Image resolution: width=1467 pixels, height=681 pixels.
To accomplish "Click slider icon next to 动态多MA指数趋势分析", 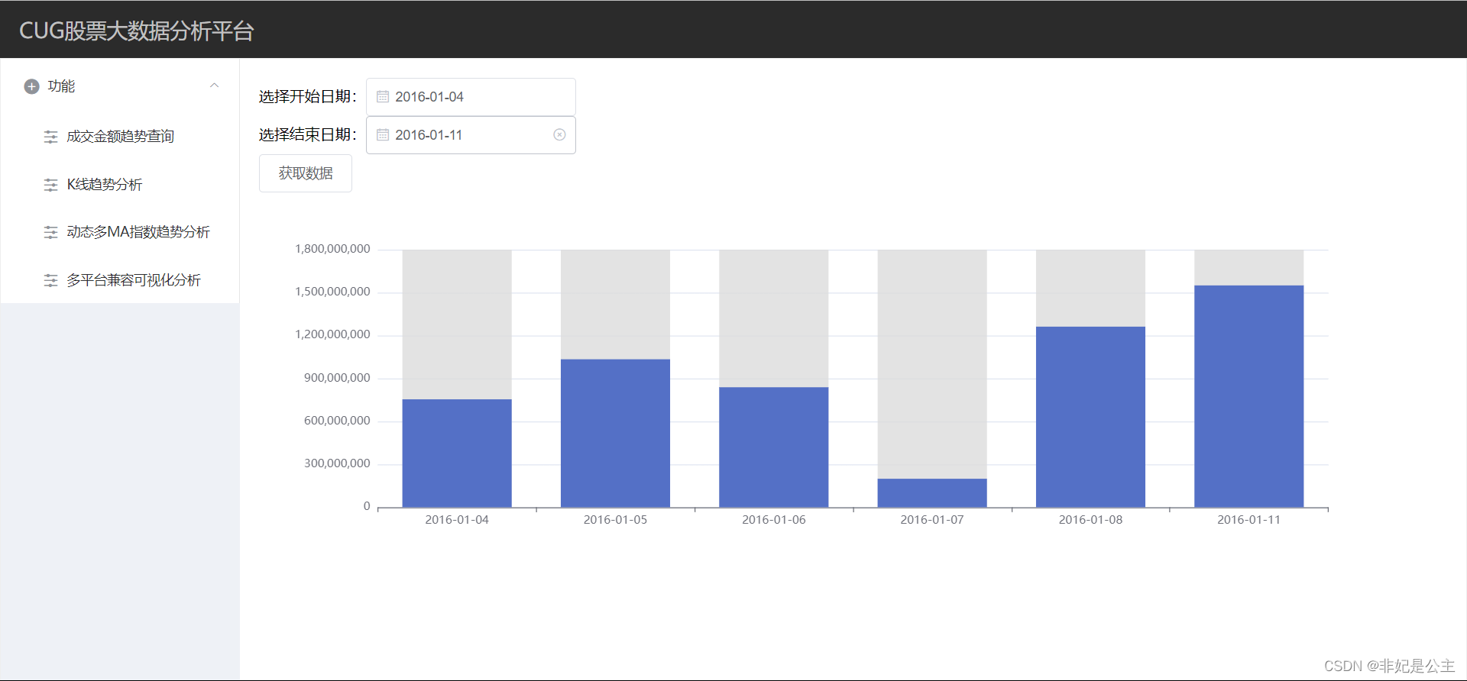I will point(50,233).
